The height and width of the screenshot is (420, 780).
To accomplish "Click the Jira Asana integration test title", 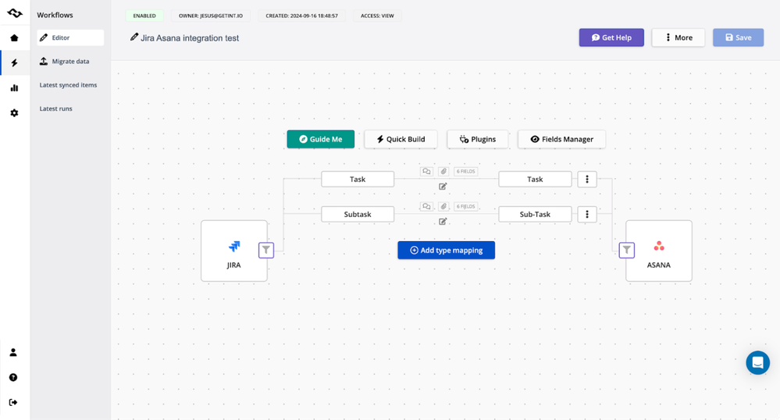I will (190, 38).
